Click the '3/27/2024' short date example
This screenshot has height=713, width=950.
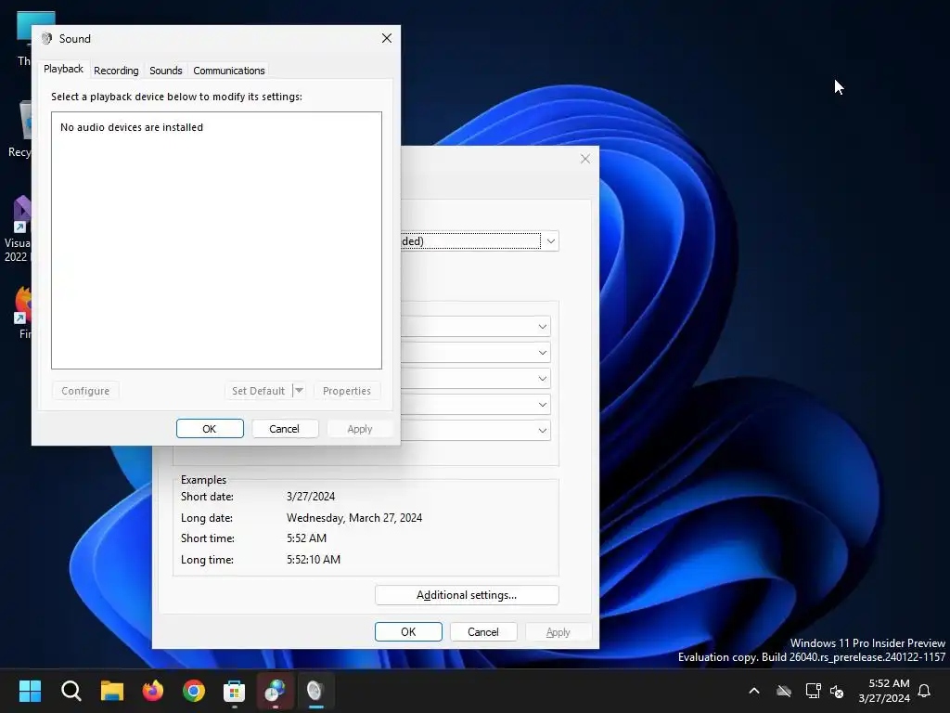311,497
